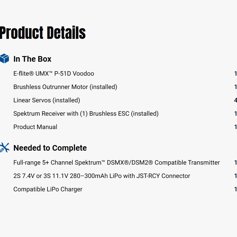Click the Product Details title

pos(43,33)
